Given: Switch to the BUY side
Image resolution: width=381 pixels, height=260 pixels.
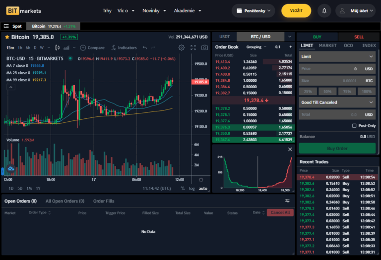Looking at the screenshot, I should point(317,37).
